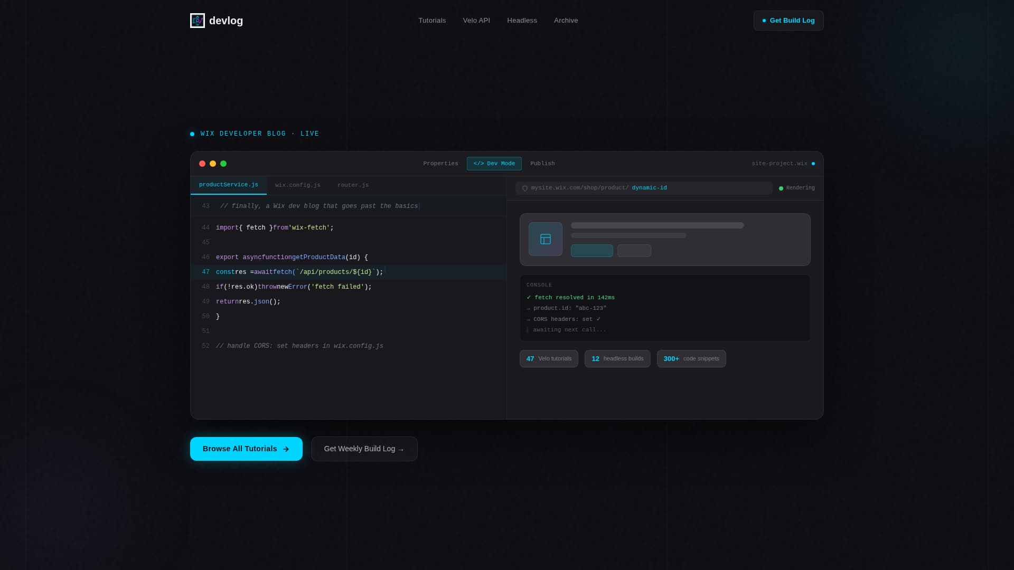Click the 'handle CORS' comment line
Image resolution: width=1014 pixels, height=570 pixels.
click(299, 346)
